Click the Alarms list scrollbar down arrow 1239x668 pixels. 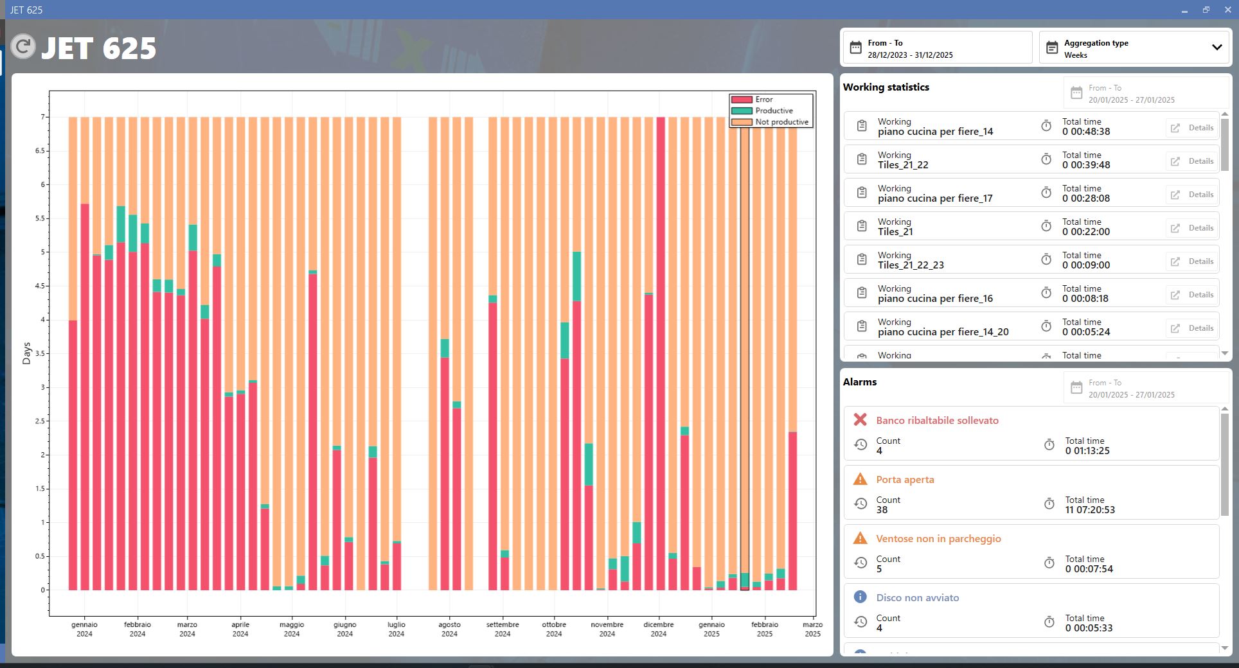(x=1224, y=648)
